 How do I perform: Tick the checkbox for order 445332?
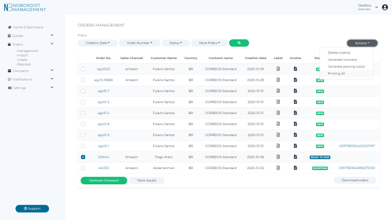tap(83, 168)
